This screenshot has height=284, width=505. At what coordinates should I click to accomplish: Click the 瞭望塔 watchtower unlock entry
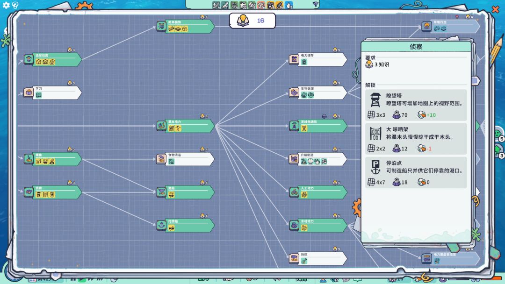coord(416,105)
